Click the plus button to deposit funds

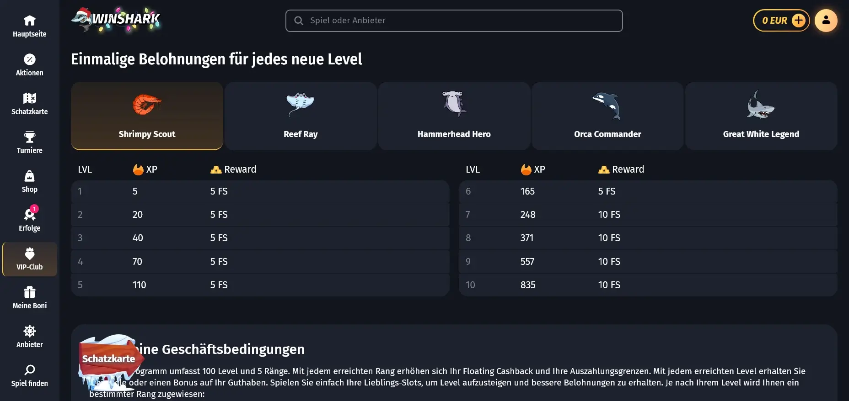tap(799, 20)
